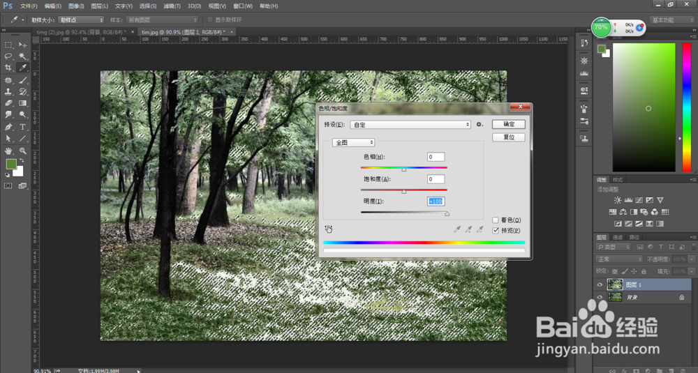Toggle lock image pixels brush icon
Image resolution: width=698 pixels, height=373 pixels.
coord(625,271)
